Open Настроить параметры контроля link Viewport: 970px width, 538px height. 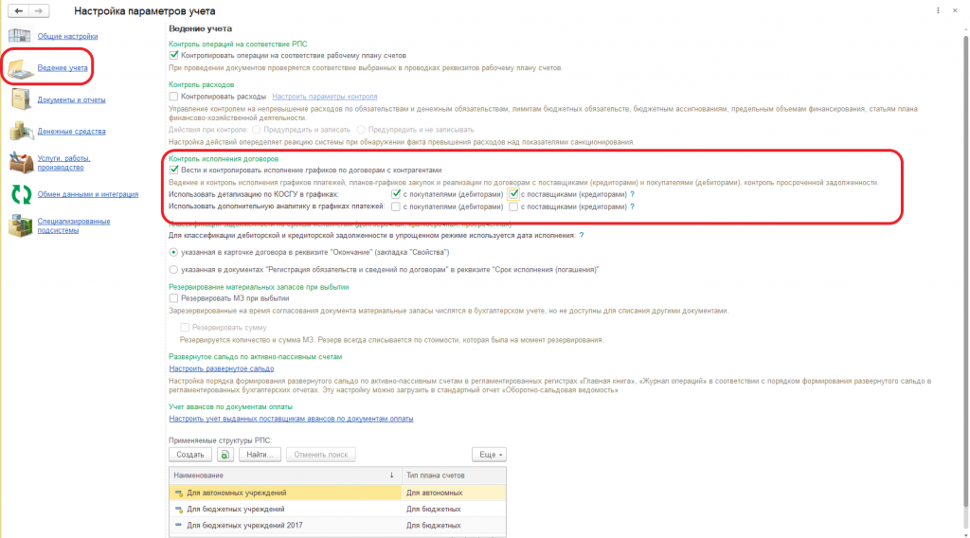click(325, 97)
